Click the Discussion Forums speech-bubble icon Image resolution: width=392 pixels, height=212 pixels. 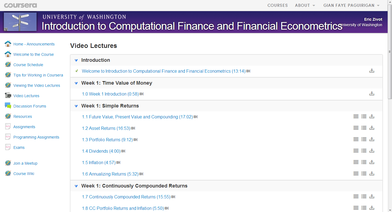(x=8, y=105)
